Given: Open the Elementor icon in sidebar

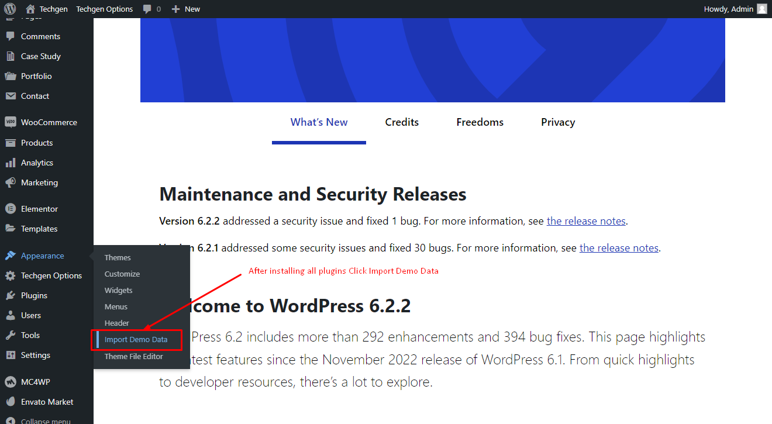Looking at the screenshot, I should coord(10,209).
